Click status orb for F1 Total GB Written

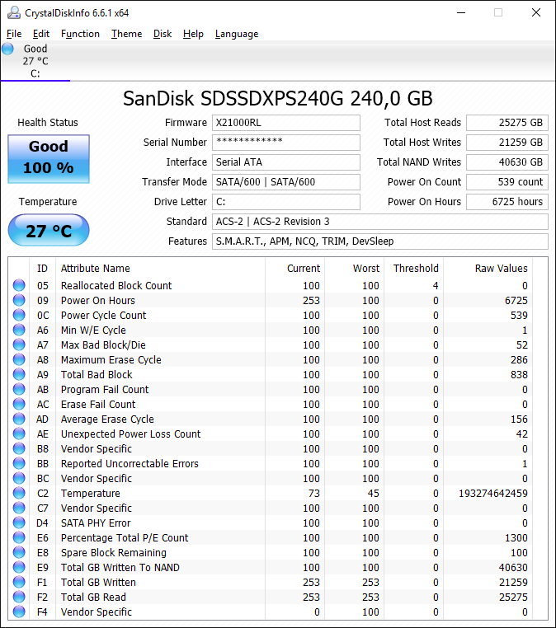[x=19, y=582]
